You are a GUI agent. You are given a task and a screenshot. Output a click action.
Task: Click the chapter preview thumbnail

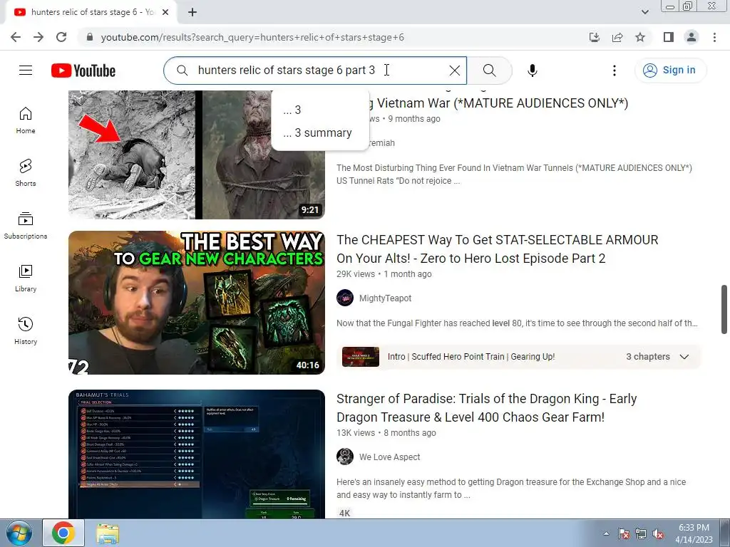pyautogui.click(x=360, y=357)
